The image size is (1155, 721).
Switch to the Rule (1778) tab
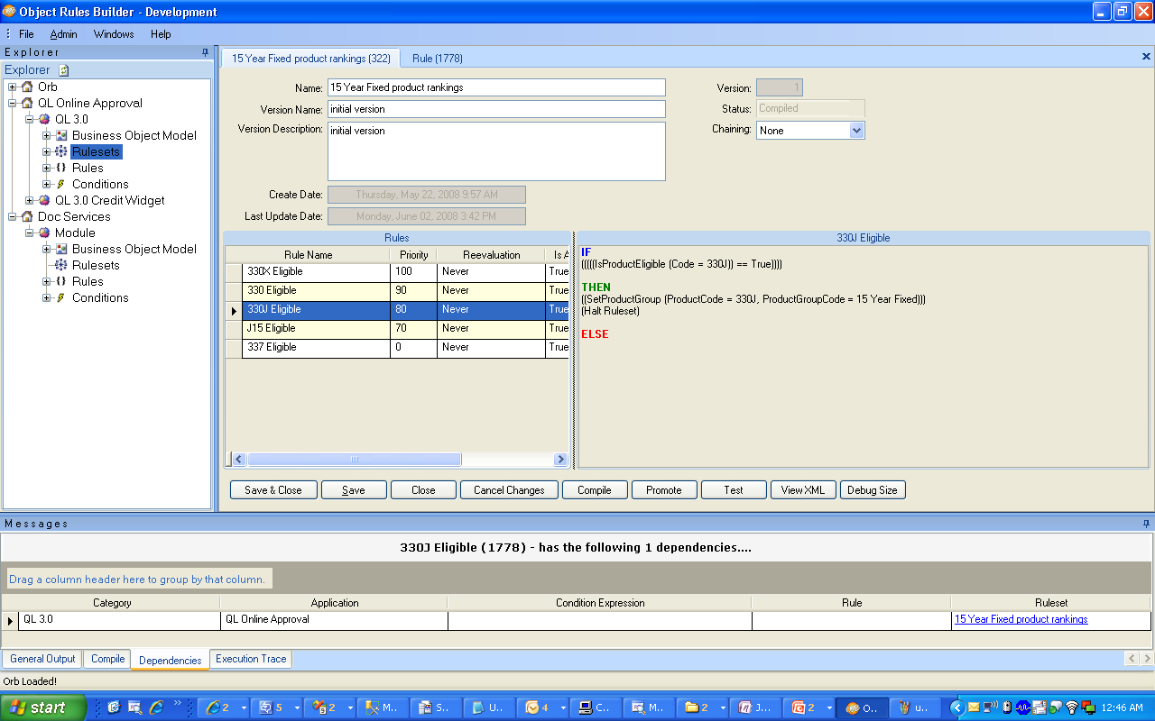(x=437, y=59)
